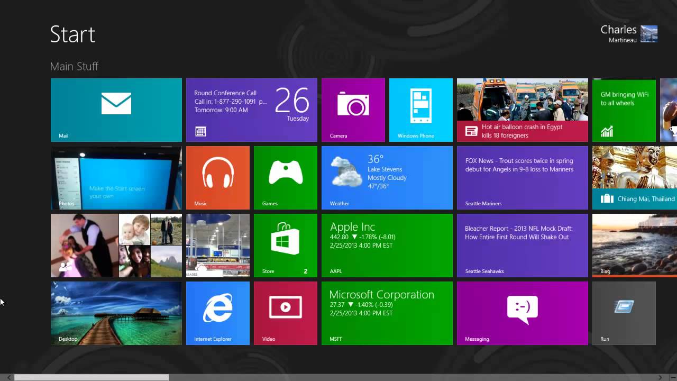Open the Desktop tile
The image size is (677, 381).
[116, 313]
